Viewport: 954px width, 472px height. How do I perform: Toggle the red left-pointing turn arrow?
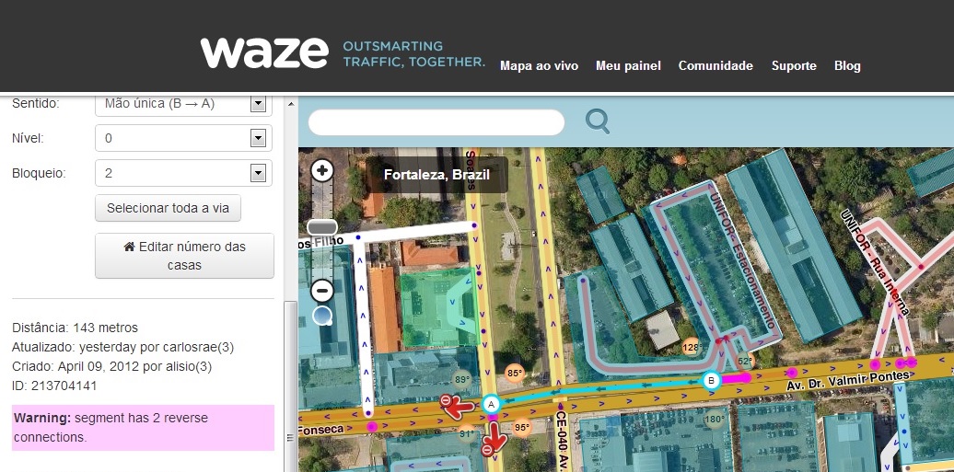click(458, 407)
